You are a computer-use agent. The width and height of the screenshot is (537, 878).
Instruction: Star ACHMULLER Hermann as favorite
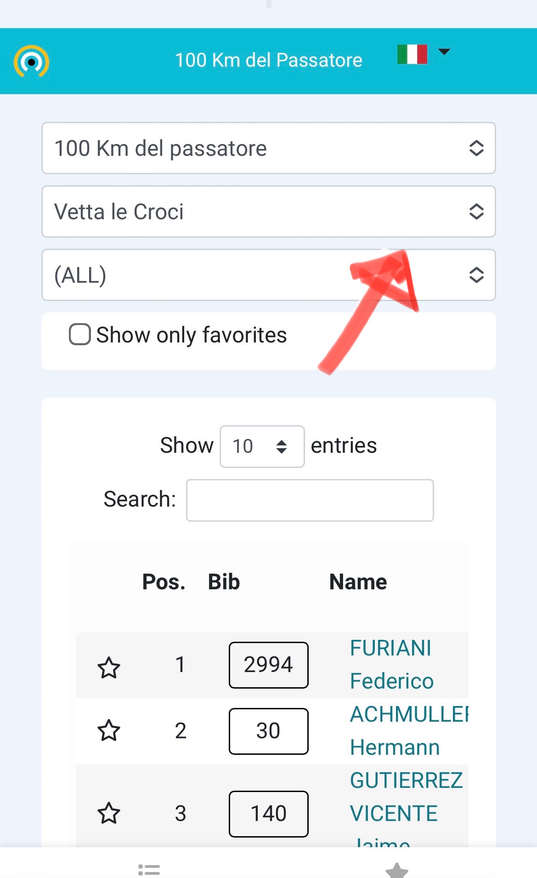109,730
